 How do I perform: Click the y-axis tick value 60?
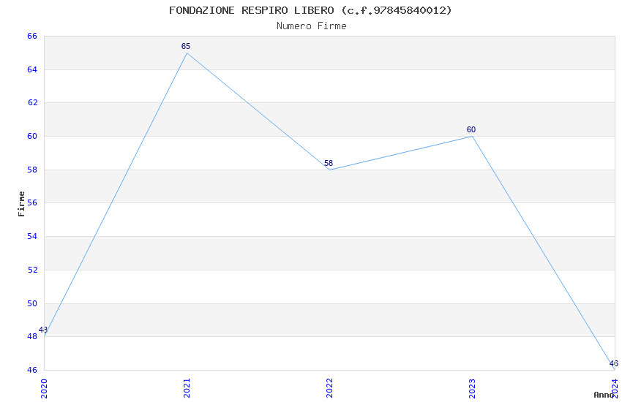tap(32, 136)
